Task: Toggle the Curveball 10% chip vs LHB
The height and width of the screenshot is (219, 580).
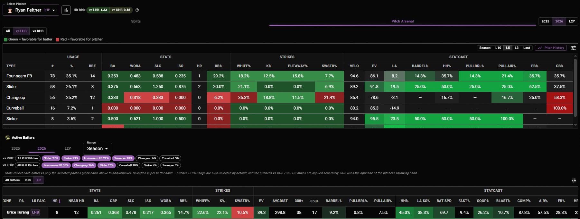Action: tap(128, 165)
